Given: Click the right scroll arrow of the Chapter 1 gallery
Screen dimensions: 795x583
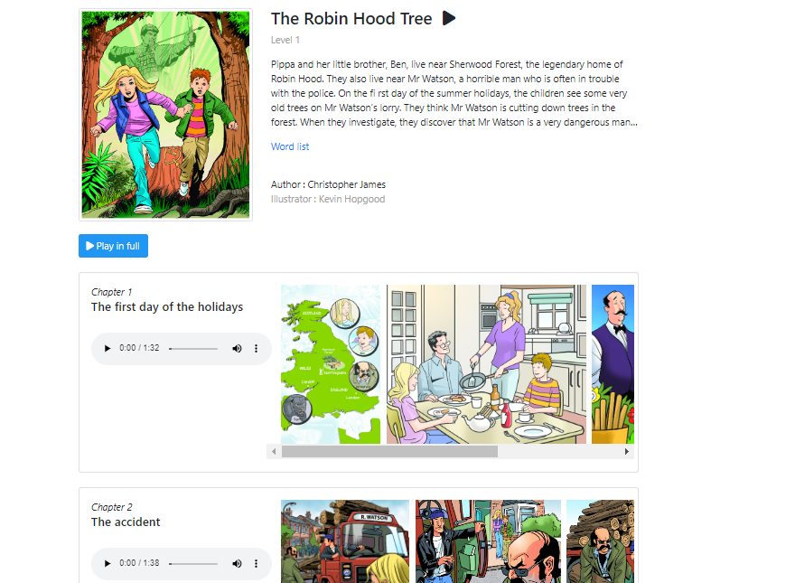Looking at the screenshot, I should click(x=627, y=452).
